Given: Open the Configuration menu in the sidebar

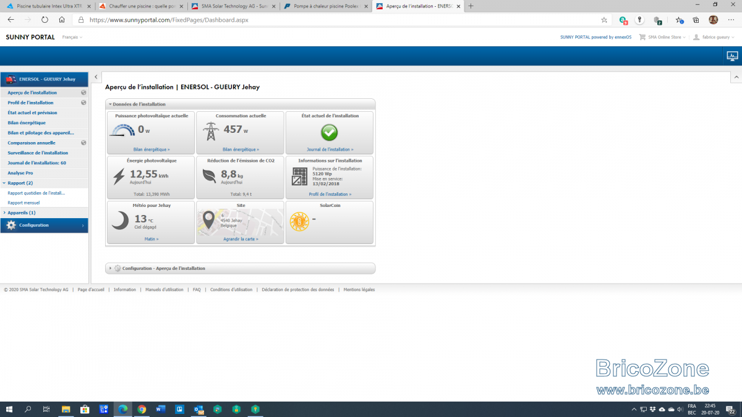Looking at the screenshot, I should [x=44, y=225].
